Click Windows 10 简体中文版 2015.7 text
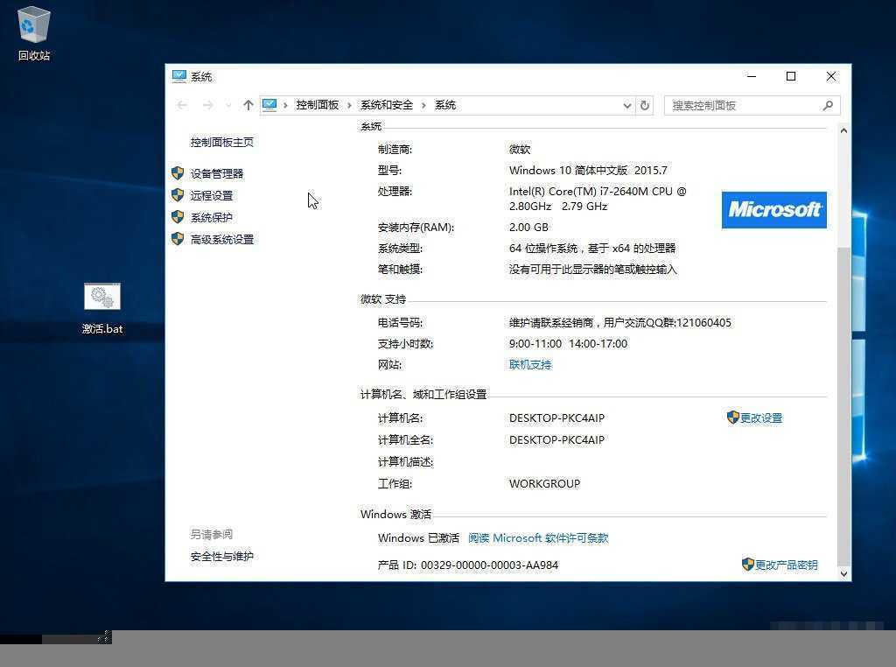 pyautogui.click(x=588, y=171)
